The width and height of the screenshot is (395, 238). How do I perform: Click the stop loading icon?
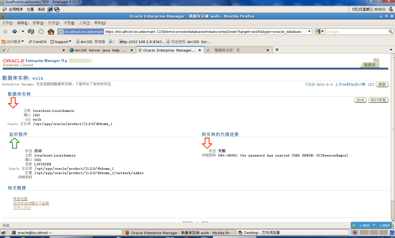point(41,32)
